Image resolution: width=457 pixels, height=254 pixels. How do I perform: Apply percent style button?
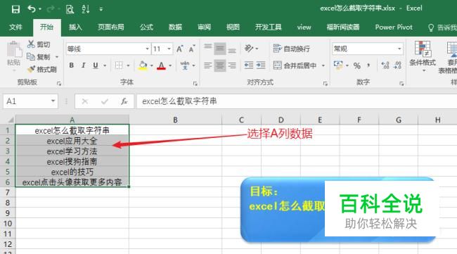click(357, 65)
